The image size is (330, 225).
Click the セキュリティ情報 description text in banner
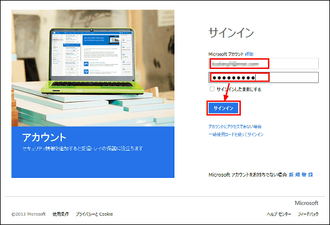pyautogui.click(x=82, y=148)
